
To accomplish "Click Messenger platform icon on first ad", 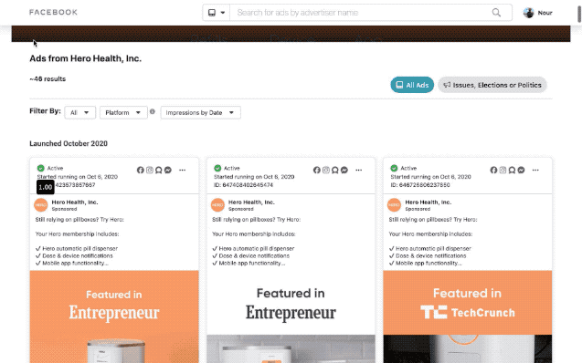I will 168,170.
